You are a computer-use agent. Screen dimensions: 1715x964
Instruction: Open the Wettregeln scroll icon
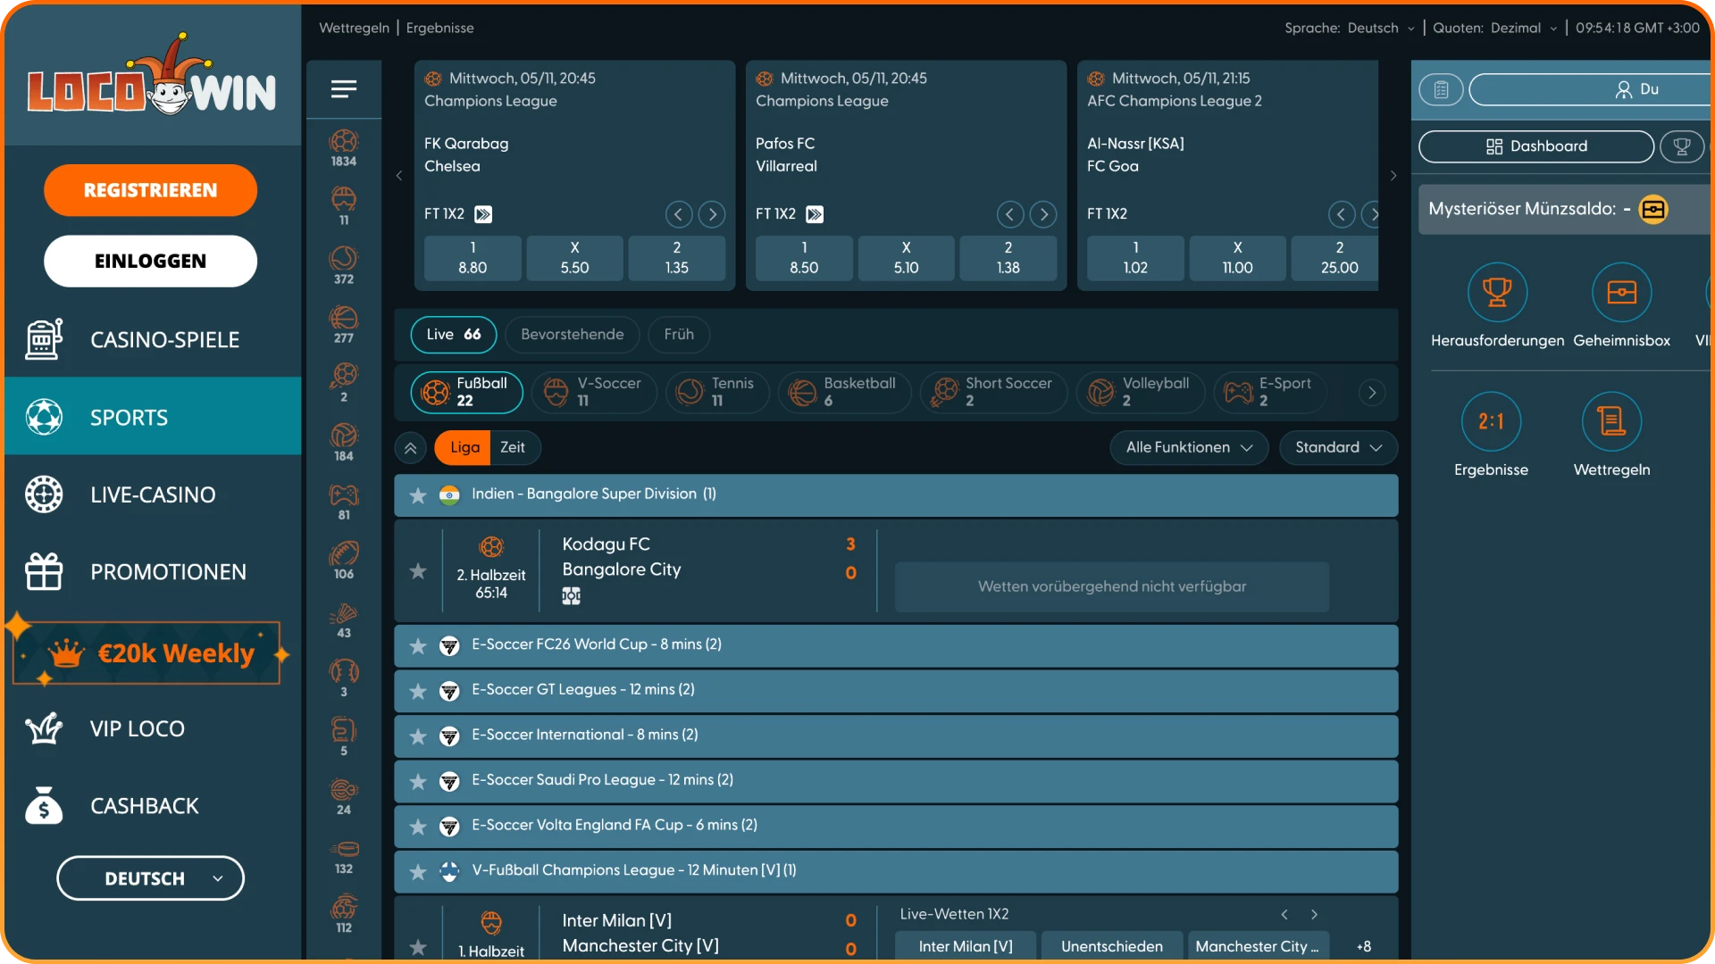click(1611, 421)
